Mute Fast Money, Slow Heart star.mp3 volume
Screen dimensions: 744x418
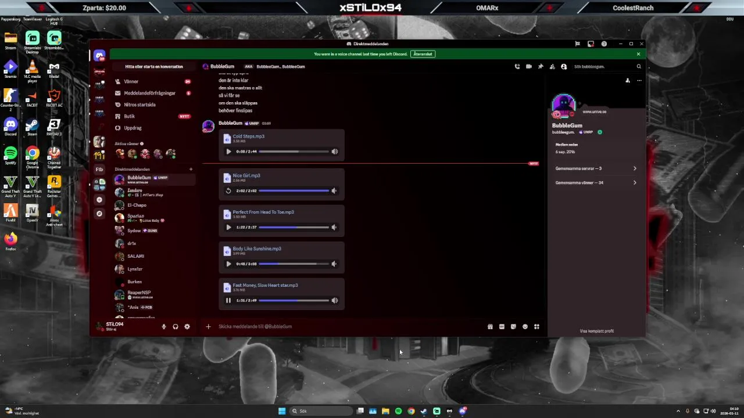334,300
